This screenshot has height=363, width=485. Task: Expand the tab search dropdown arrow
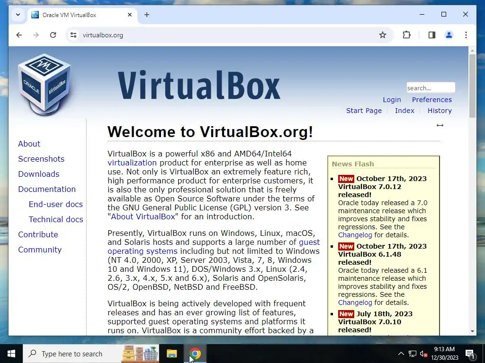click(x=18, y=15)
